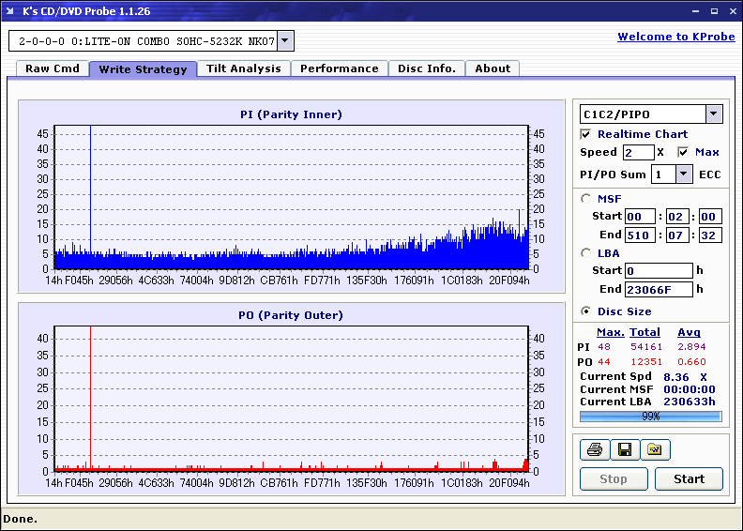Screen dimensions: 743x531
Task: Expand the C1C2/PIPO test type dropdown
Action: pos(713,114)
